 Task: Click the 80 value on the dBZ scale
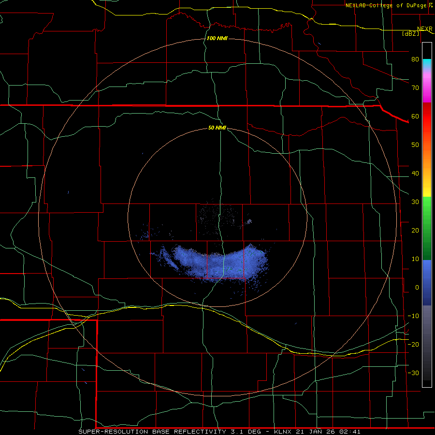(415, 59)
